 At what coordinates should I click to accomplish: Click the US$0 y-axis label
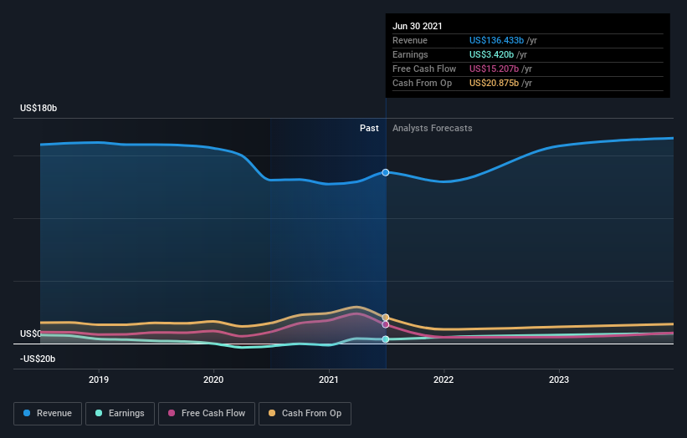tap(31, 334)
